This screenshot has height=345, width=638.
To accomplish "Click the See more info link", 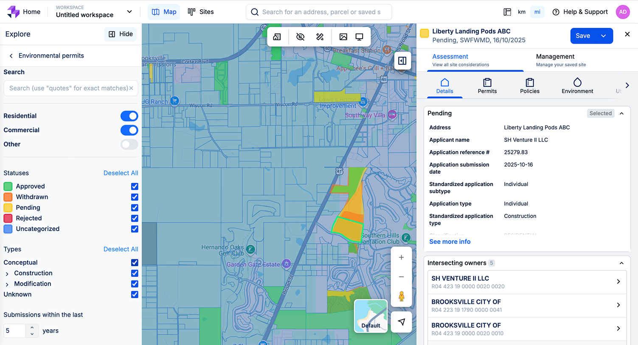I will click(450, 242).
